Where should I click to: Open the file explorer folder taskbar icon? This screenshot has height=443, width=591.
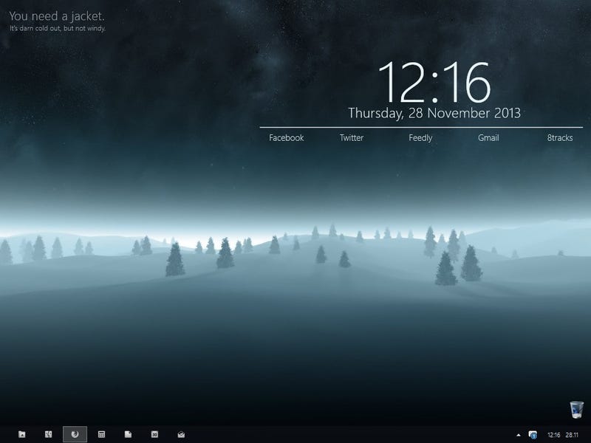[22, 434]
